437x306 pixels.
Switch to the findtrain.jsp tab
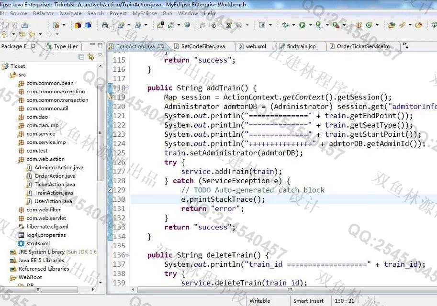click(x=298, y=46)
